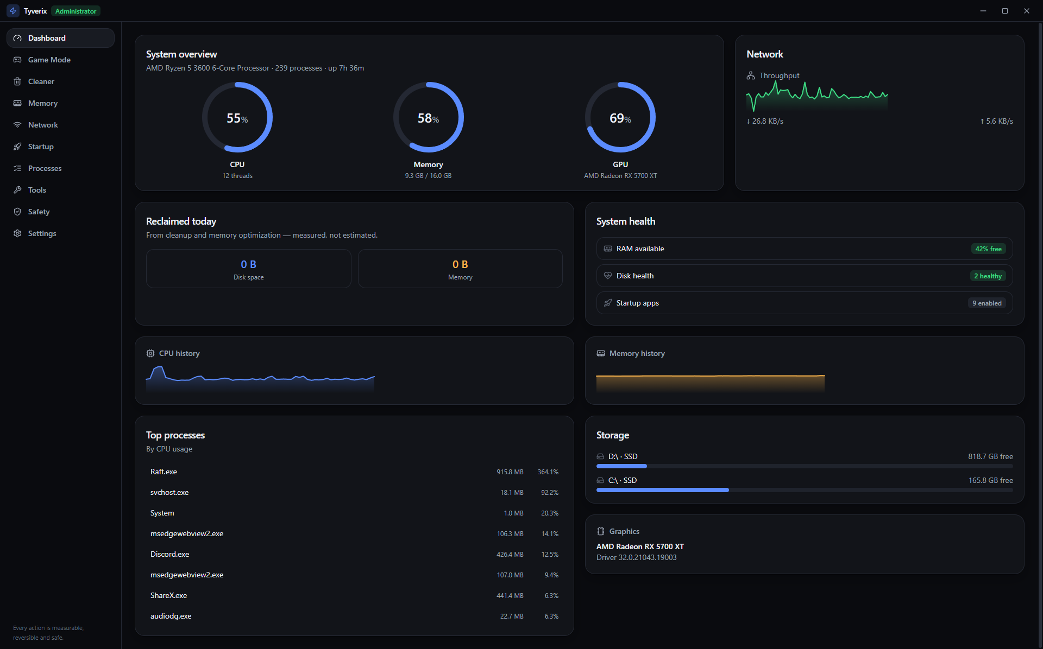Select the System process row
Screen dimensions: 1043x649
pyautogui.click(x=354, y=513)
